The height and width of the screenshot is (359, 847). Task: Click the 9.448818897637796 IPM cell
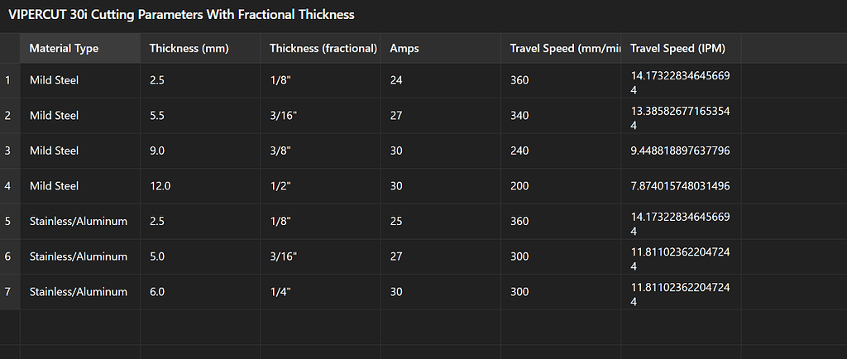click(x=680, y=151)
